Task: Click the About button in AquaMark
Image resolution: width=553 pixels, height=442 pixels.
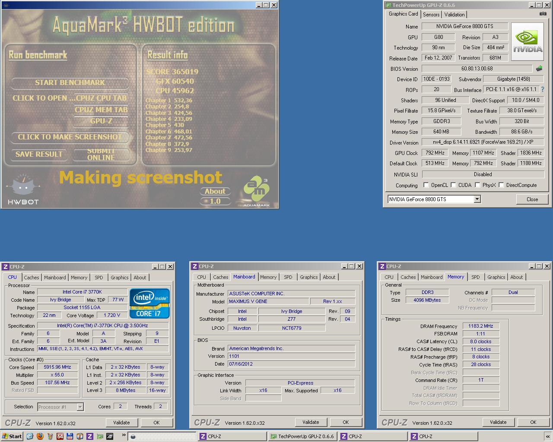Action: (x=215, y=191)
